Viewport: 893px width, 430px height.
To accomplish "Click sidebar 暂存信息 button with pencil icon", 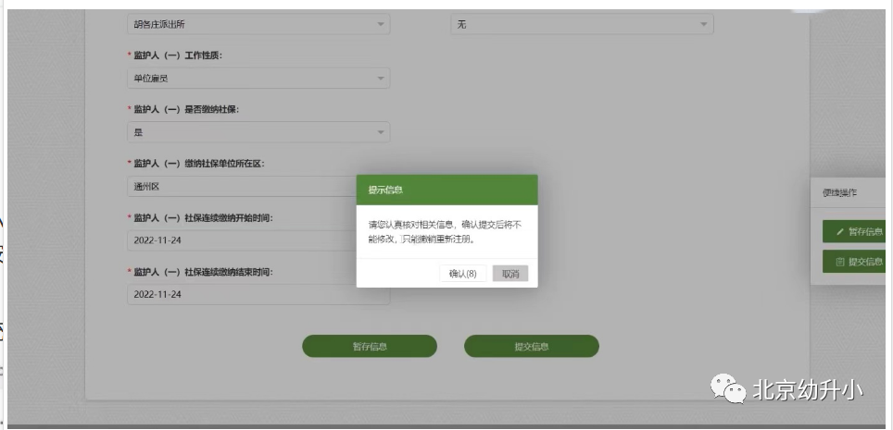I will [x=855, y=231].
